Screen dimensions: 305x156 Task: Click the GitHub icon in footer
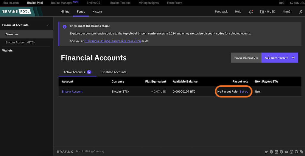[296, 152]
